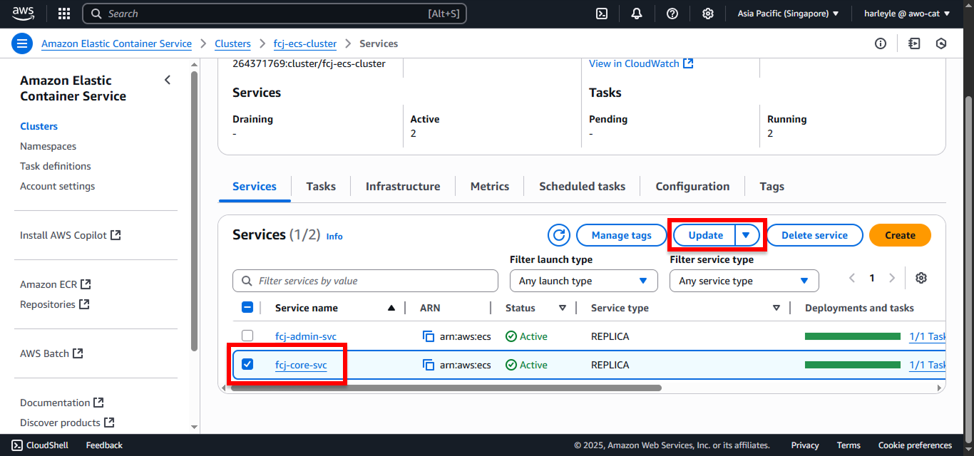Image resolution: width=974 pixels, height=456 pixels.
Task: Open Repositories external link
Action: (x=55, y=304)
